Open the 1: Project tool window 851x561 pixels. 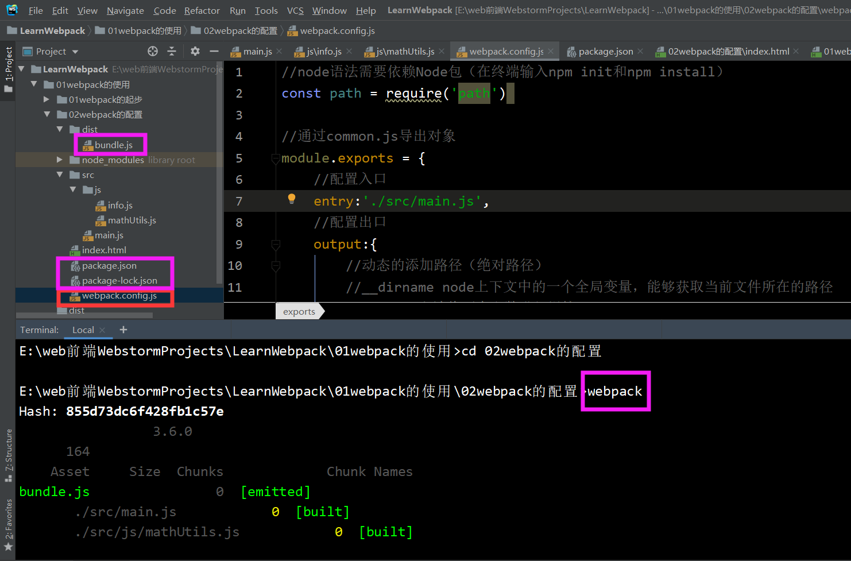coord(8,69)
